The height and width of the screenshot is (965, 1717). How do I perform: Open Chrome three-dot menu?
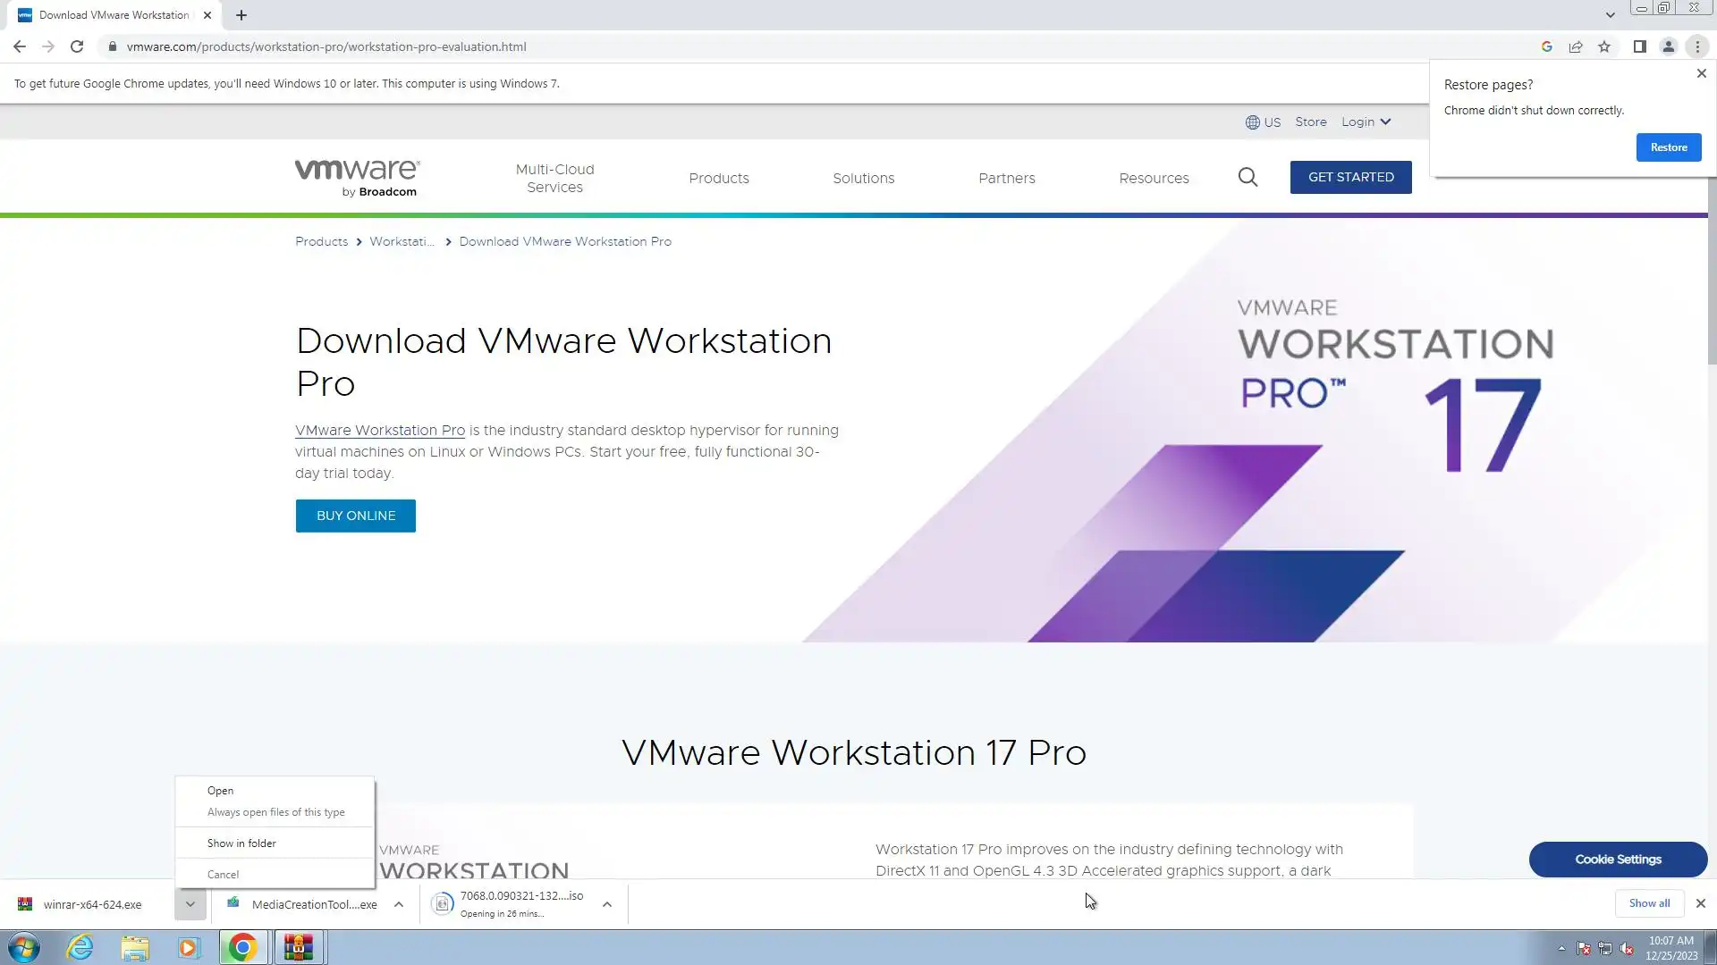click(1697, 46)
